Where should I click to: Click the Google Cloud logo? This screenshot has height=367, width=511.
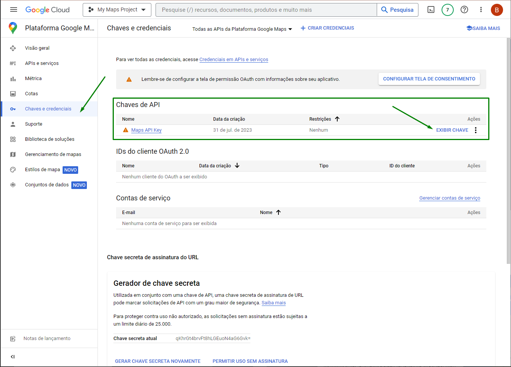47,10
